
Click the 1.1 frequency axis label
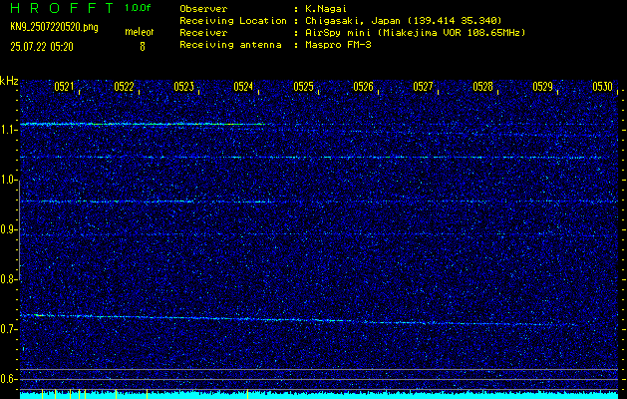pos(8,130)
